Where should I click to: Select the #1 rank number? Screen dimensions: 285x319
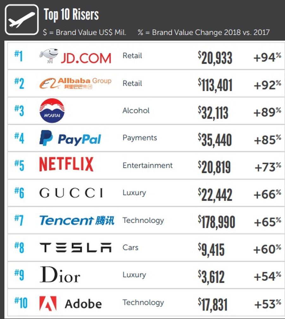pos(18,56)
